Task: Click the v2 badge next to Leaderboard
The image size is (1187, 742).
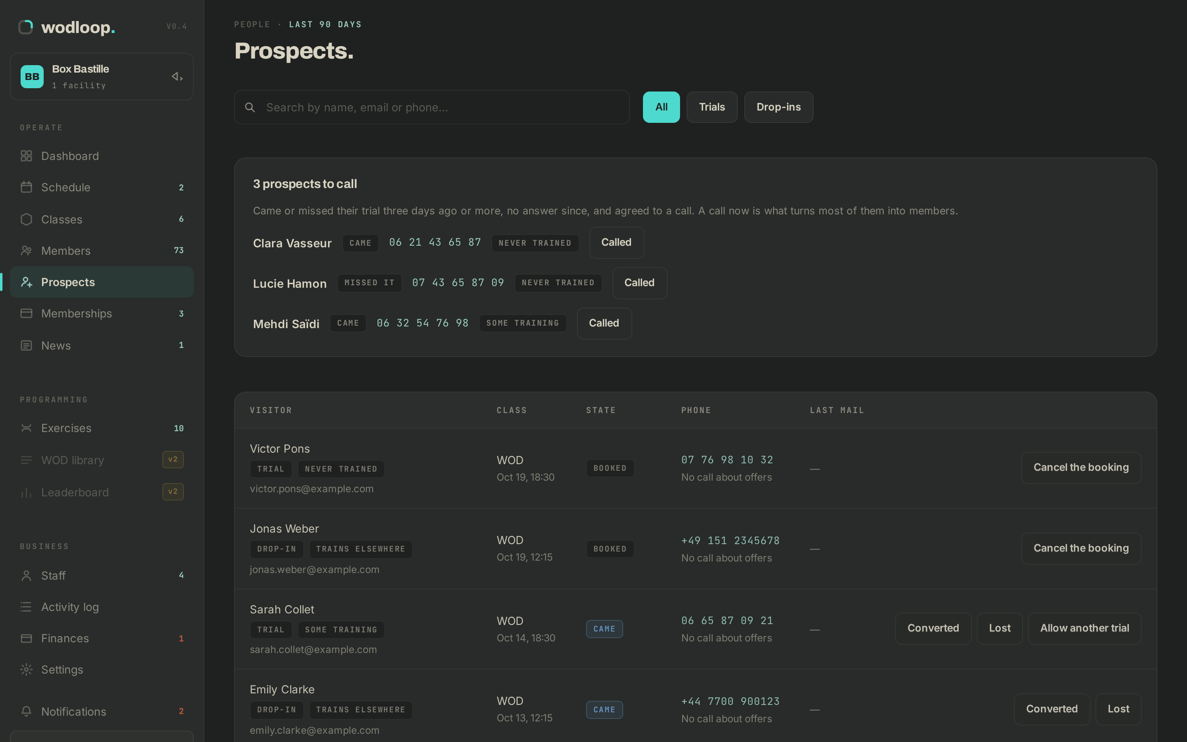Action: coord(173,492)
